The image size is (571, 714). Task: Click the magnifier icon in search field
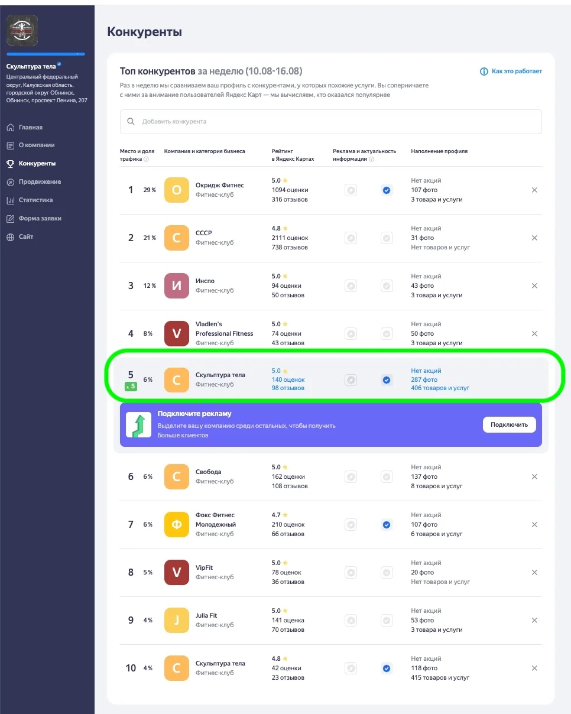tap(131, 121)
